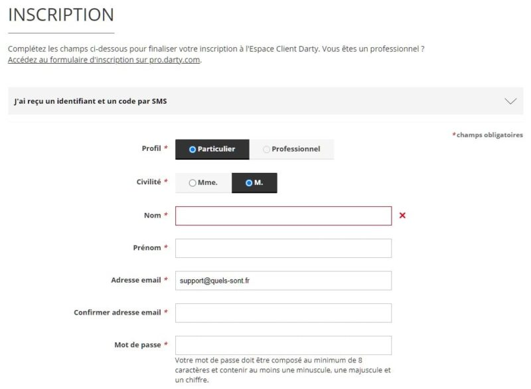
Task: Open the pro.darty.com registration form link
Action: (104, 60)
